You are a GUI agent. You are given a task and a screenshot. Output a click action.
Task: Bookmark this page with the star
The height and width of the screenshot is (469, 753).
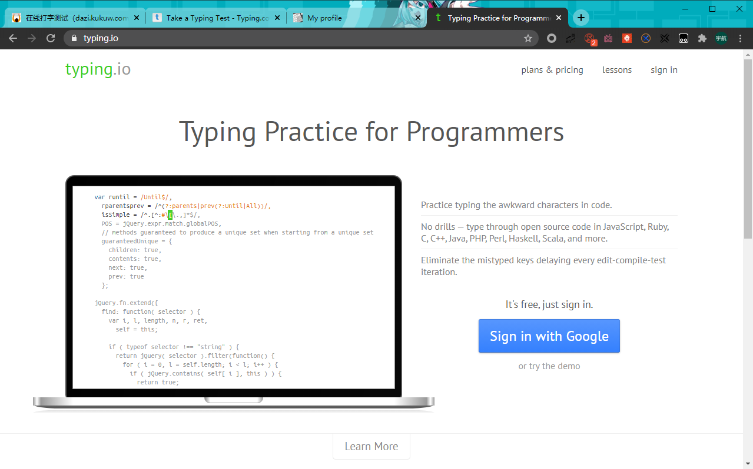[528, 38]
